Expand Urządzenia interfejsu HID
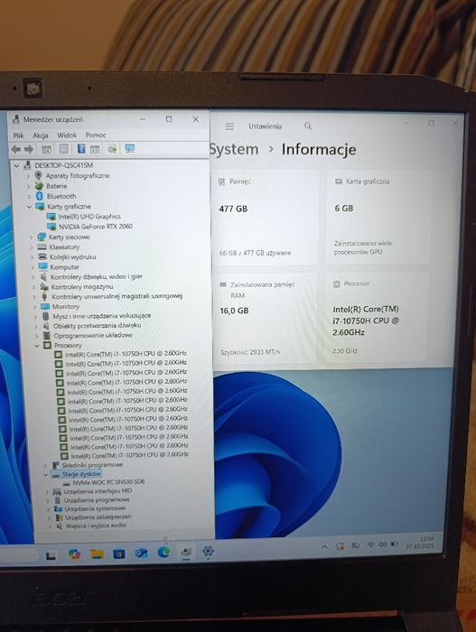 (47, 492)
